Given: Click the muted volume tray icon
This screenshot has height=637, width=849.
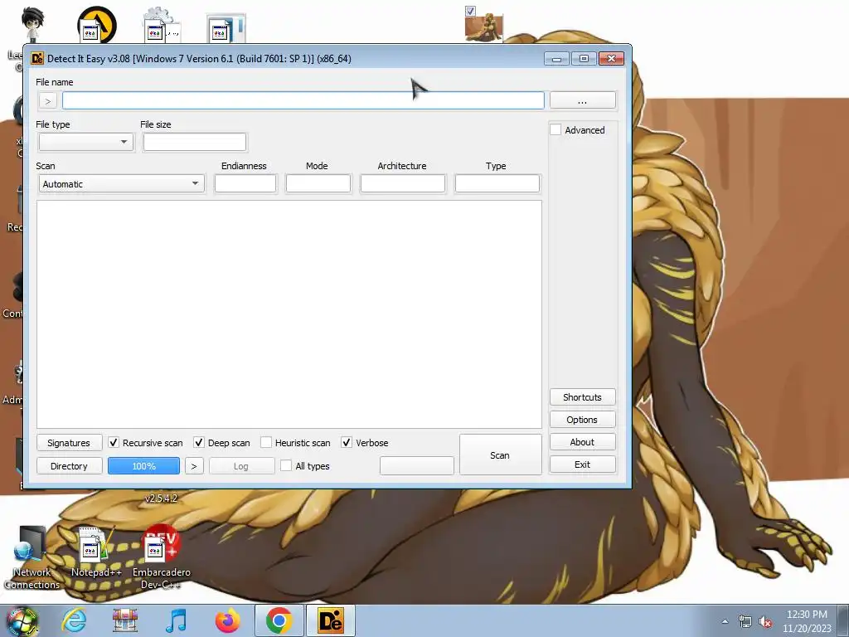Looking at the screenshot, I should tap(765, 621).
